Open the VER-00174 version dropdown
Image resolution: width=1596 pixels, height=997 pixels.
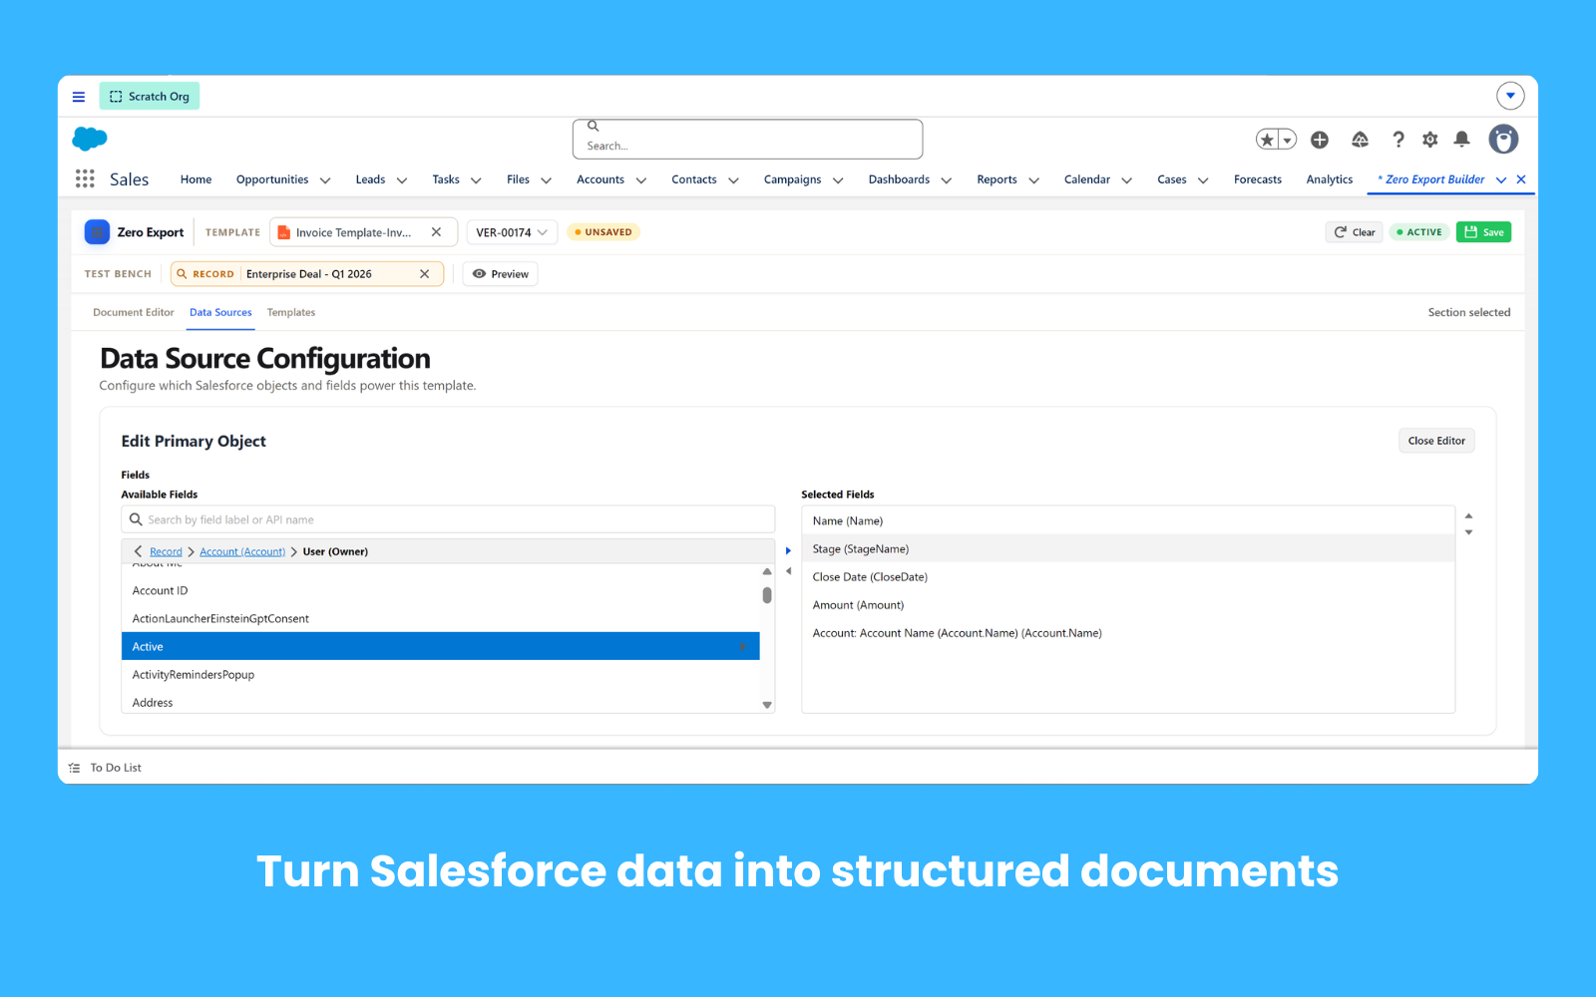[x=512, y=232]
